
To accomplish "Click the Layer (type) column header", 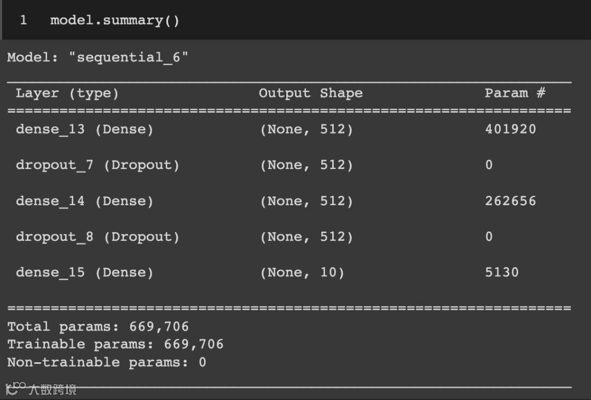I will [67, 93].
